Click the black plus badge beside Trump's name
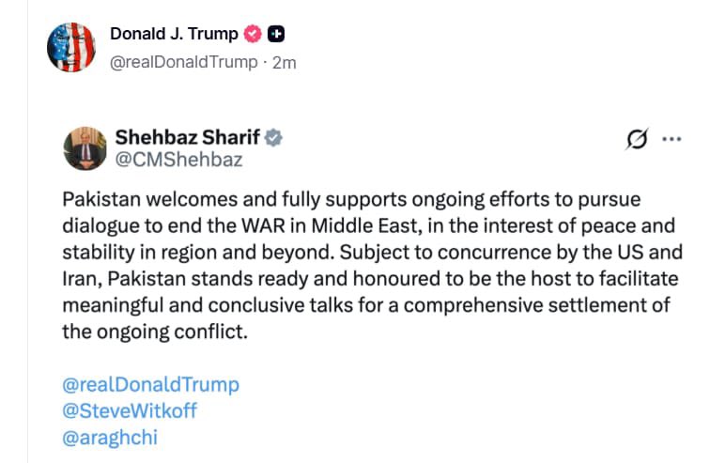710x463 pixels. [x=276, y=36]
